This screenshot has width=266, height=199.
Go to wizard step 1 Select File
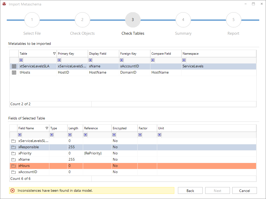coord(32,20)
